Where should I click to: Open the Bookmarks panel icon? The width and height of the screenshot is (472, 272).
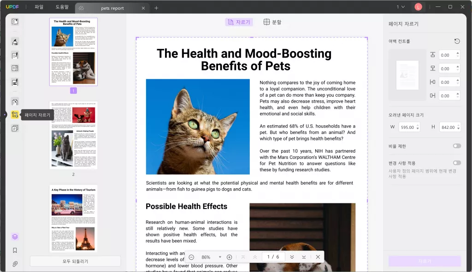coord(15,250)
